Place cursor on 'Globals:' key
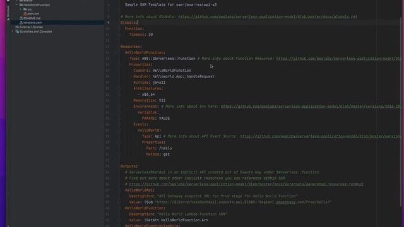Screen dimensions: 404x227 pos(129,23)
